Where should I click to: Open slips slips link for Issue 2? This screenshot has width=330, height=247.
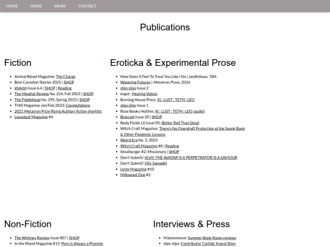tap(128, 88)
